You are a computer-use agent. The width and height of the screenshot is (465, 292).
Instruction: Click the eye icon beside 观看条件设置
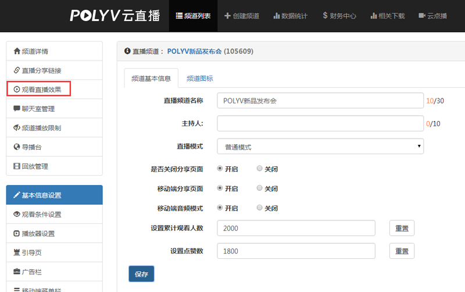(x=17, y=215)
